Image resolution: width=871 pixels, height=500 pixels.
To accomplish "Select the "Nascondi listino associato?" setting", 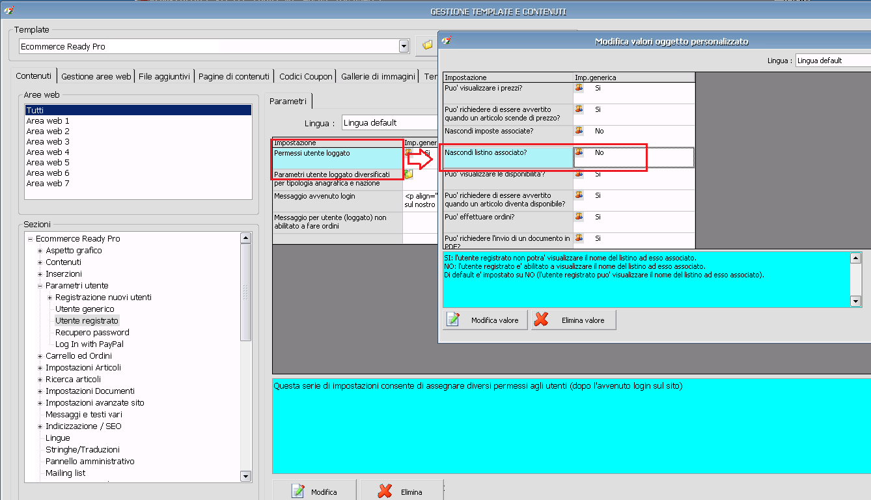I will point(508,158).
